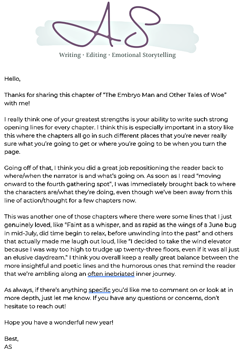
Task: Click the "AS" sign-off at the bottom
Action: point(8,347)
